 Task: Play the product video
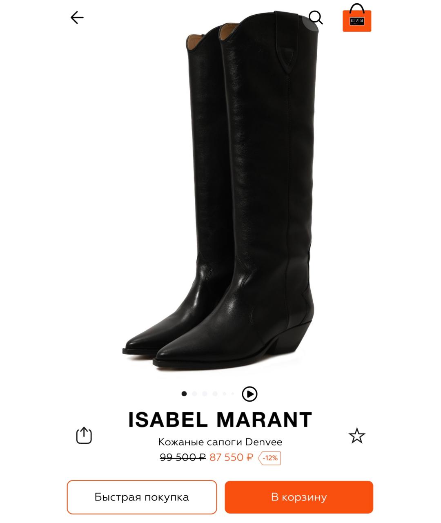point(249,394)
